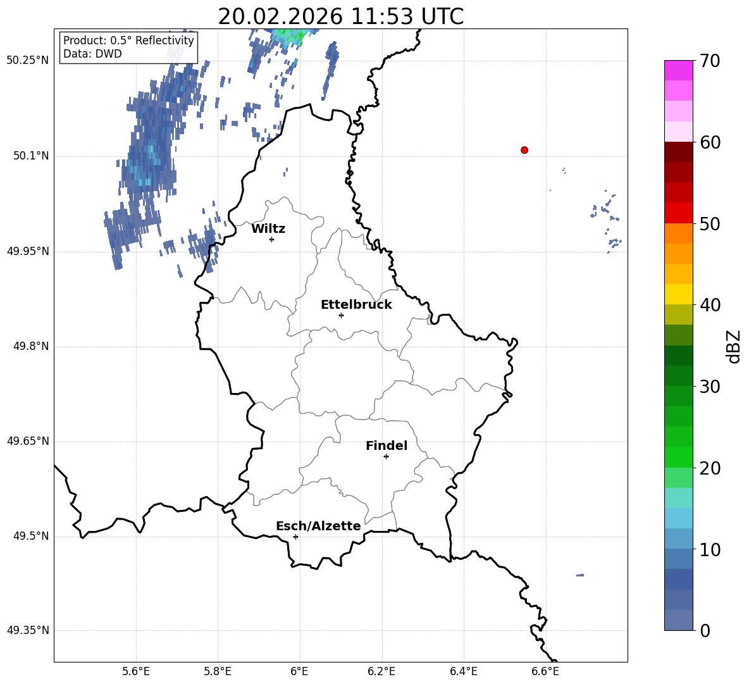Click the small radar echo near 49.45°N, 6.7°E

click(x=580, y=575)
